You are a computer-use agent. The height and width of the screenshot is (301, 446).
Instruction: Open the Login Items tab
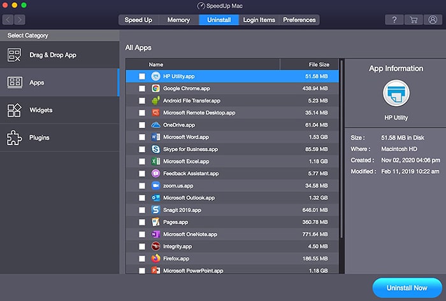259,20
